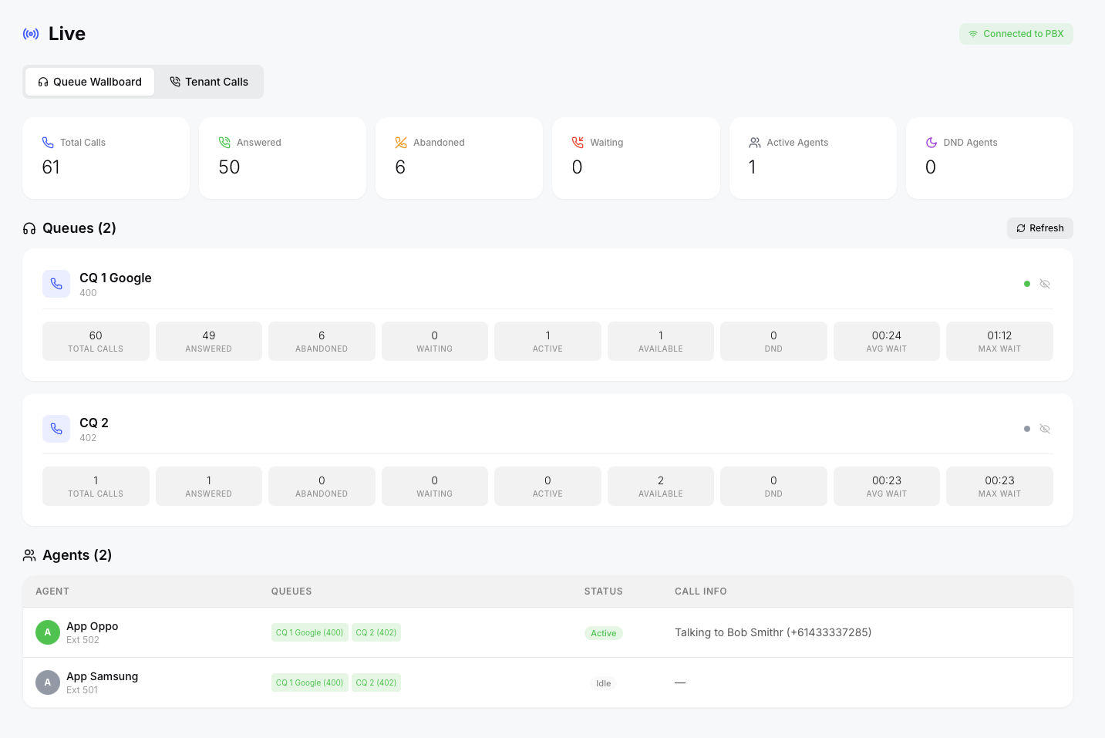The width and height of the screenshot is (1105, 738).
Task: Click the MAX WAIT stat for CQ 1 Google
Action: 999,341
